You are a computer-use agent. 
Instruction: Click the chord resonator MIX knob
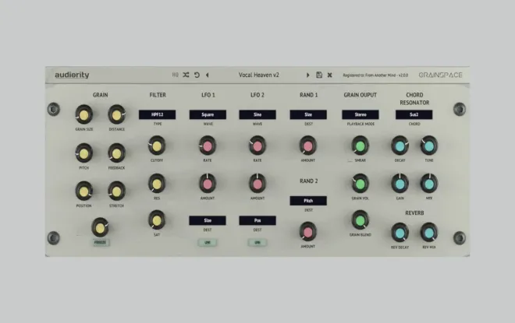click(x=429, y=184)
